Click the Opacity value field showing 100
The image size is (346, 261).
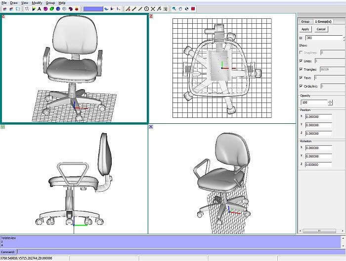[314, 103]
